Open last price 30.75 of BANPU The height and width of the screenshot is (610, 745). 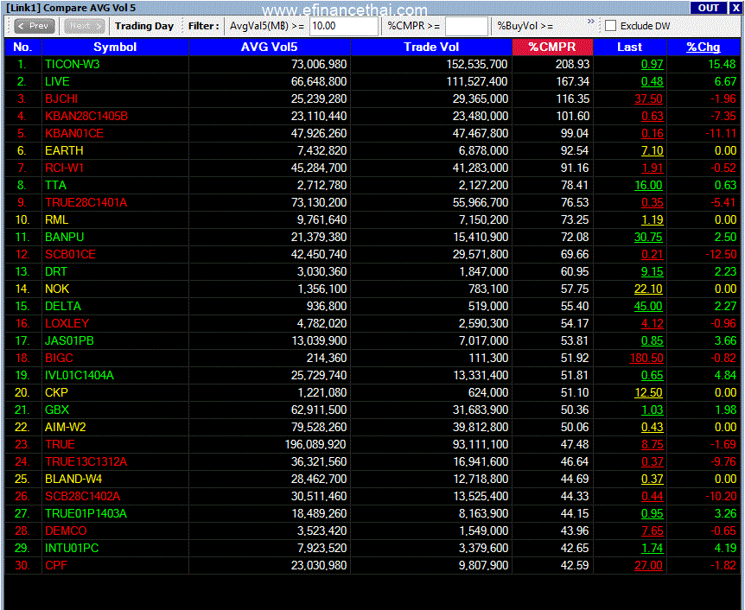[x=648, y=237]
